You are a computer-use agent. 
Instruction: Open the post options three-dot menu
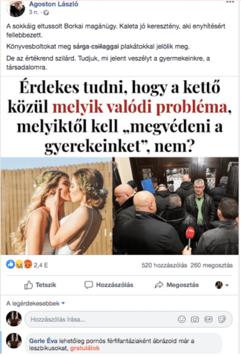pyautogui.click(x=230, y=2)
